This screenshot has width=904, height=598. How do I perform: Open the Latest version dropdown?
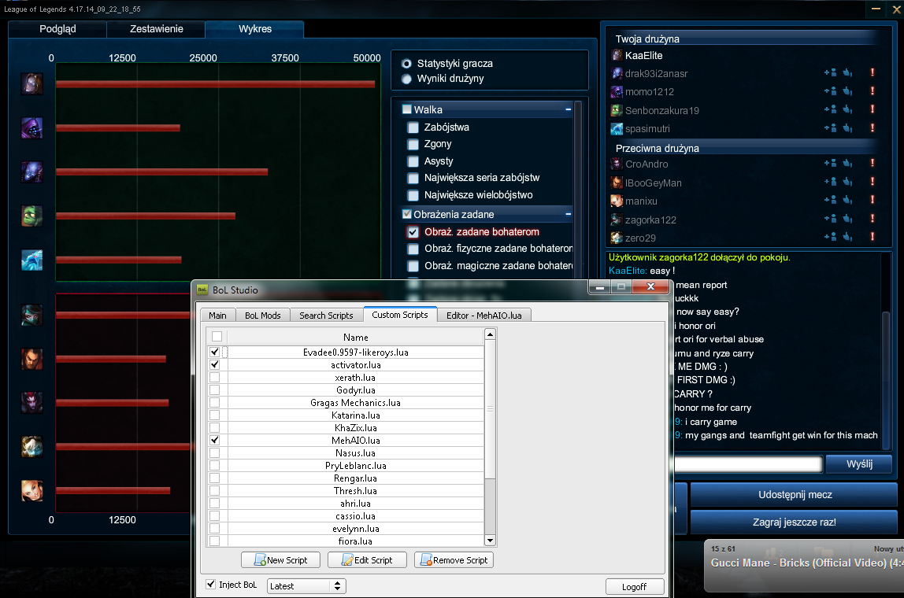[306, 586]
